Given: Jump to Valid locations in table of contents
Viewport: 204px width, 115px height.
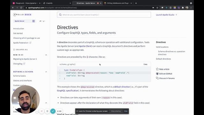Looking at the screenshot, I should 162,47.
